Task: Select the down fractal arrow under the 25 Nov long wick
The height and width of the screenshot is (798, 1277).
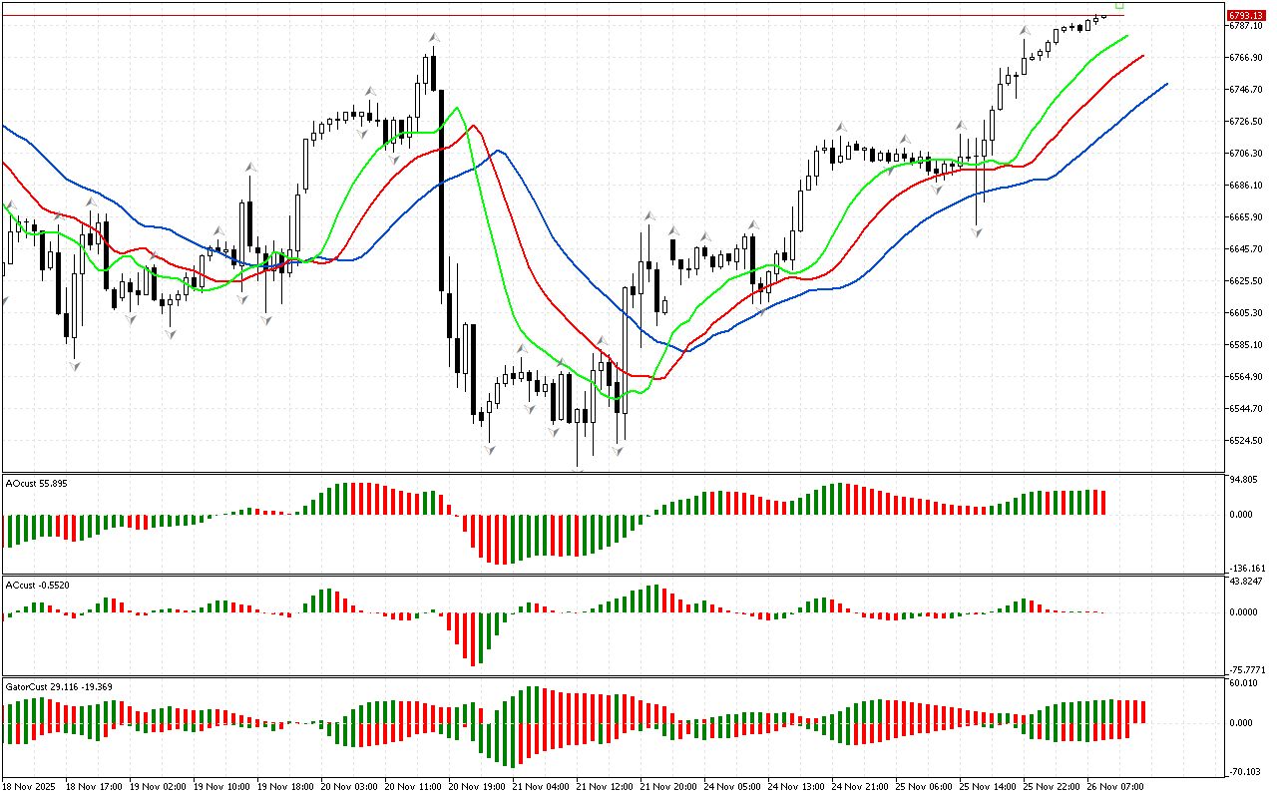Action: pos(977,231)
